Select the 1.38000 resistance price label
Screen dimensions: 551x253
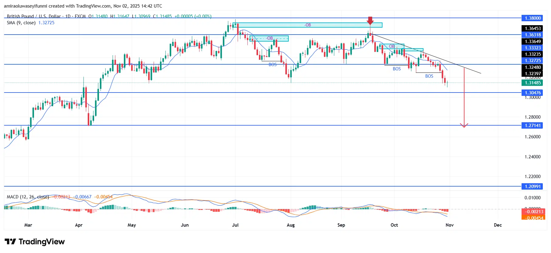[x=533, y=18]
